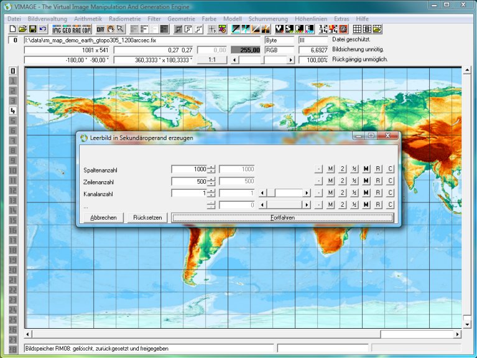This screenshot has width=477, height=358.
Task: Click the undo arrow toolbar icon
Action: pos(42,29)
